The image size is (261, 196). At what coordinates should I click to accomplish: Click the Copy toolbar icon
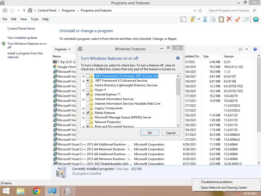[213, 19]
